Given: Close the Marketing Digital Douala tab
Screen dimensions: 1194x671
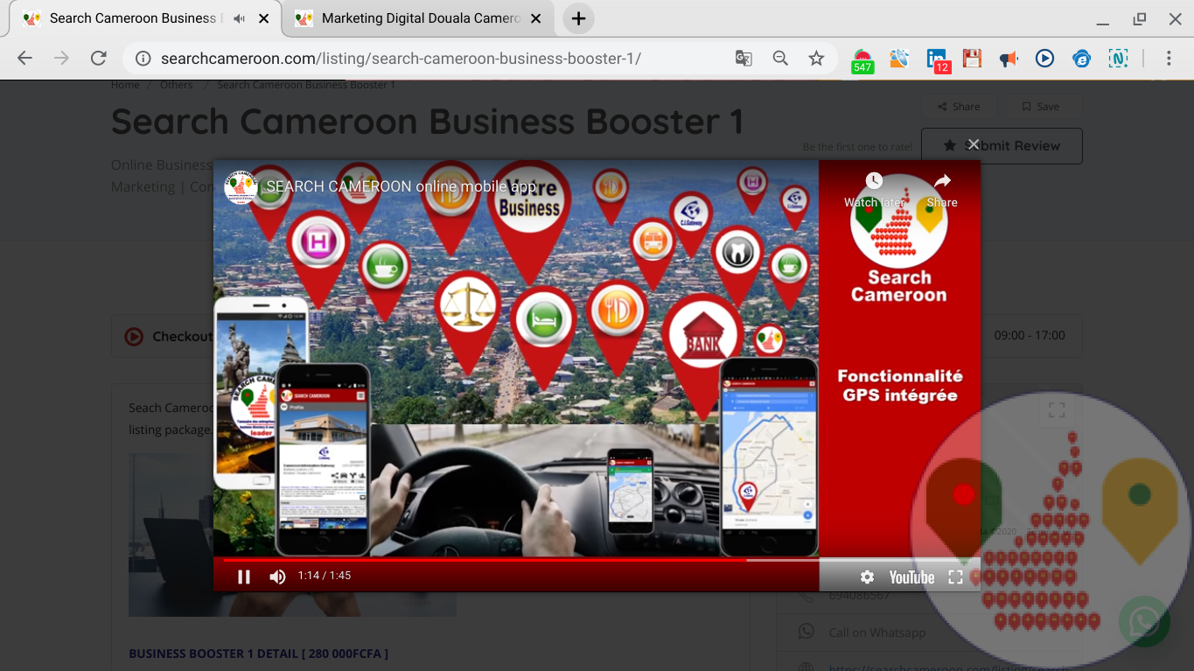Looking at the screenshot, I should (x=536, y=18).
